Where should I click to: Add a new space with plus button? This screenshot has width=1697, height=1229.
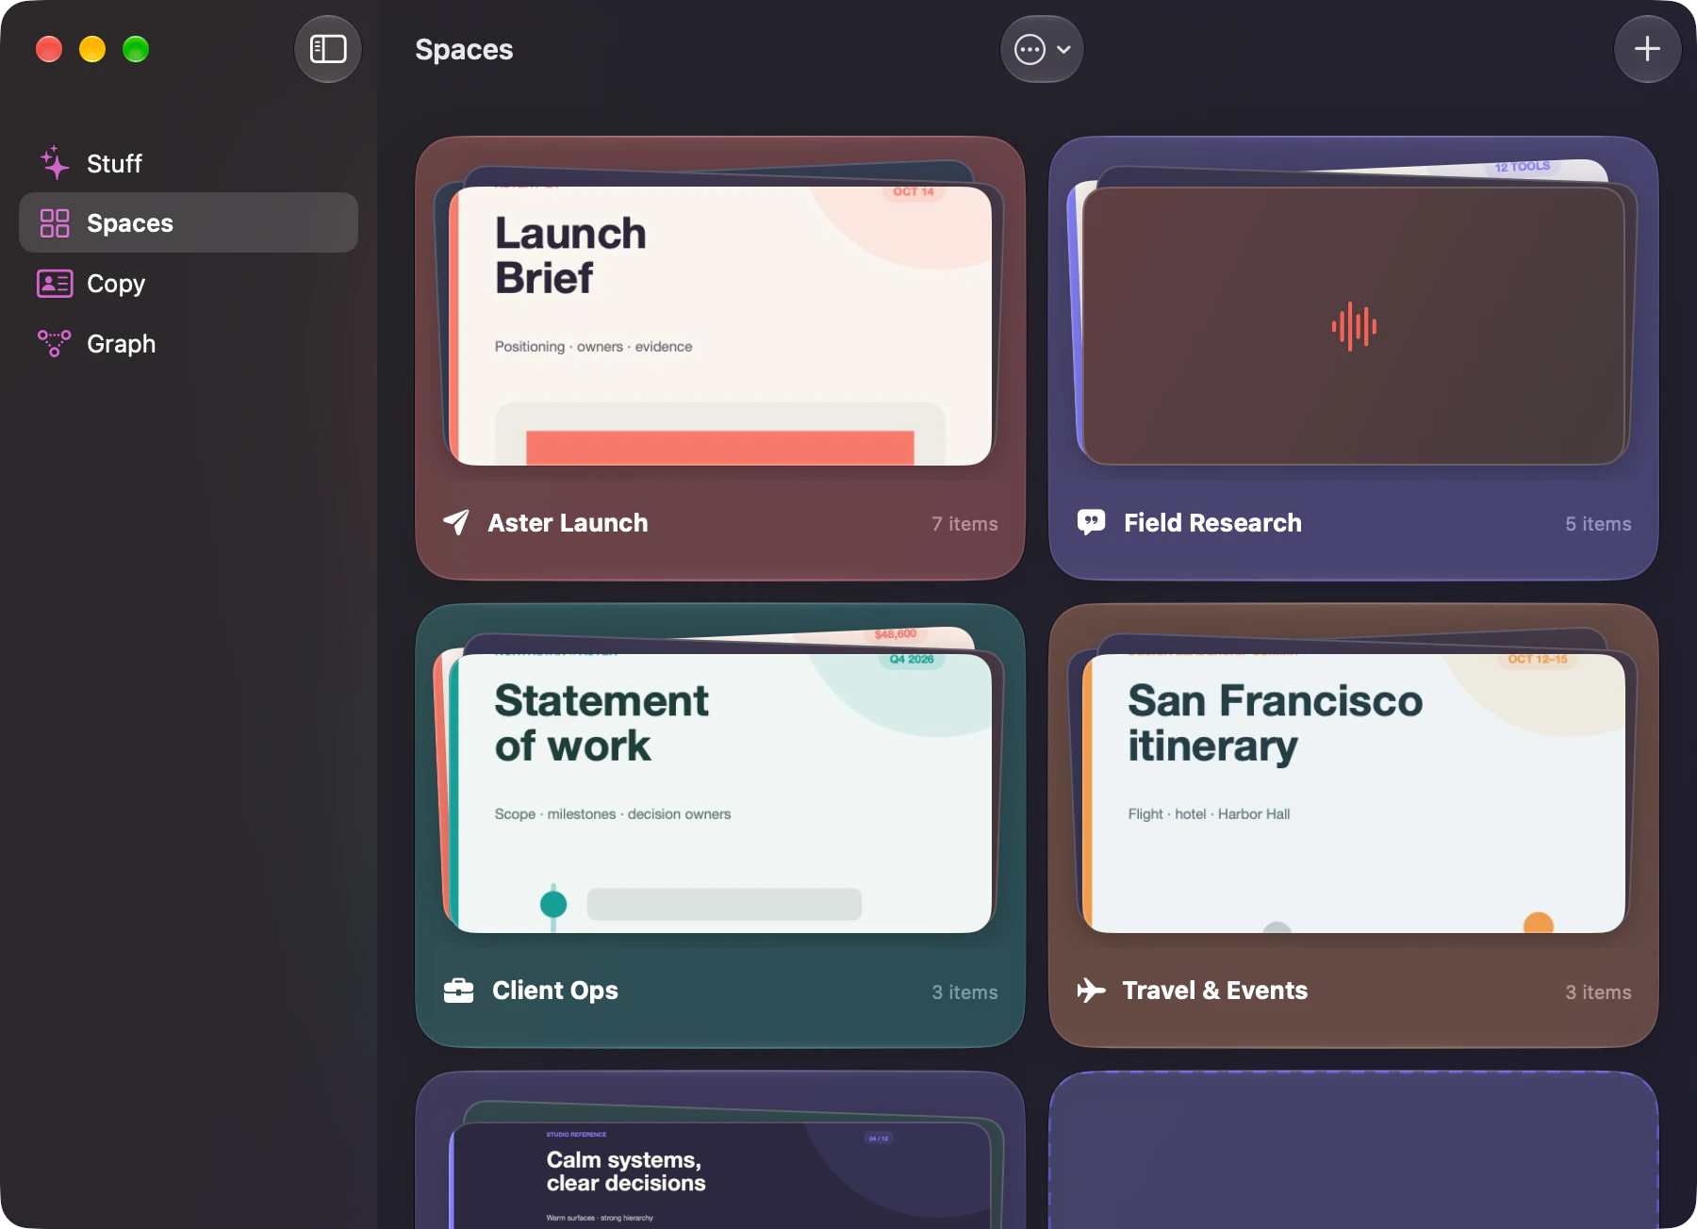(x=1647, y=49)
